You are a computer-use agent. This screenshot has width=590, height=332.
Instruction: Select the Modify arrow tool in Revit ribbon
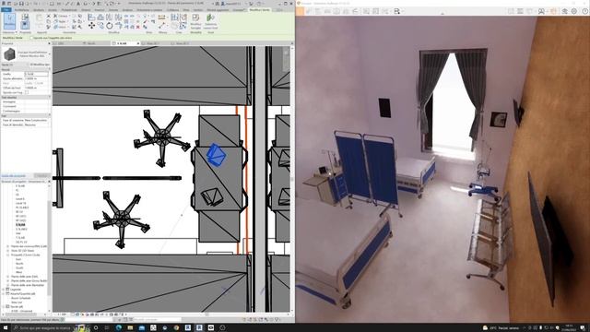[x=9, y=20]
